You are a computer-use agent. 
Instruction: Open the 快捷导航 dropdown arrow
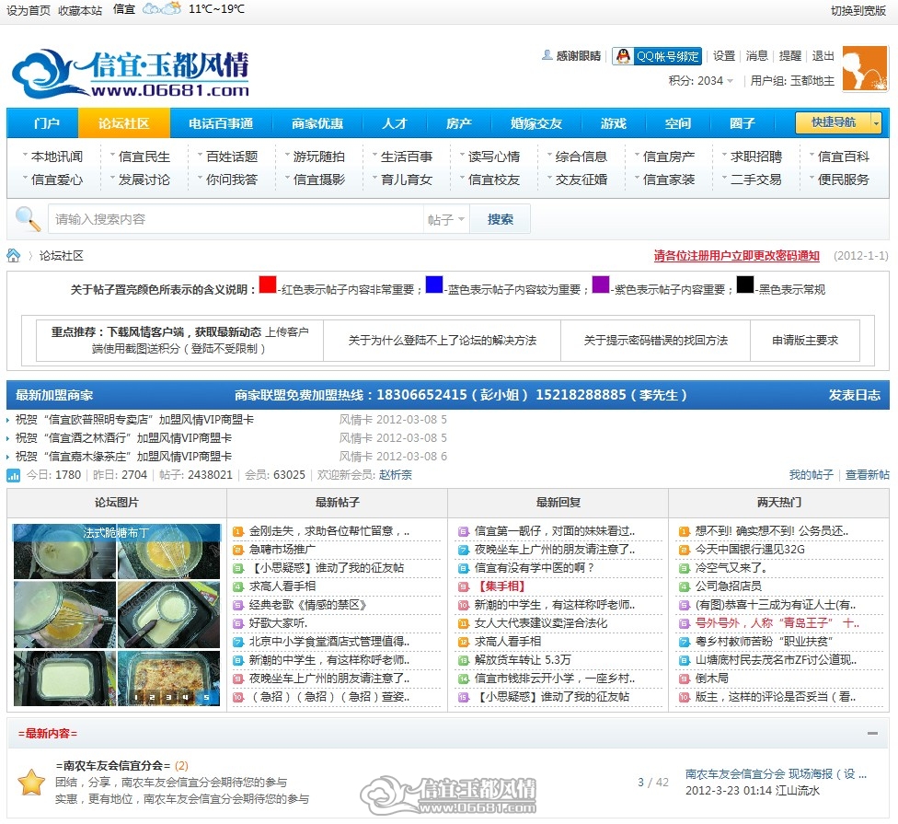click(876, 122)
